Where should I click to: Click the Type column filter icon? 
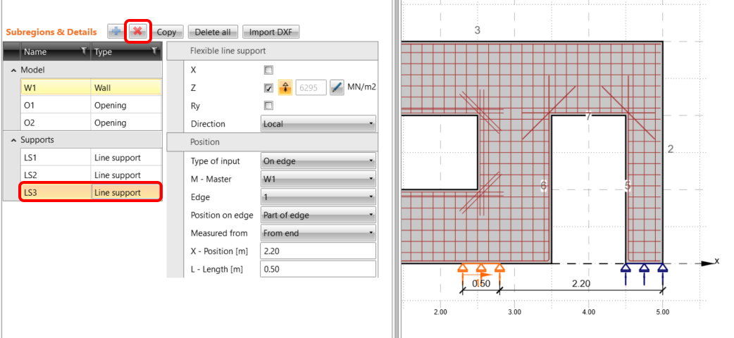(154, 51)
